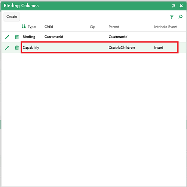Viewport: 187px width, 187px height.
Task: Select the DisableChildren parent cell
Action: (122, 48)
